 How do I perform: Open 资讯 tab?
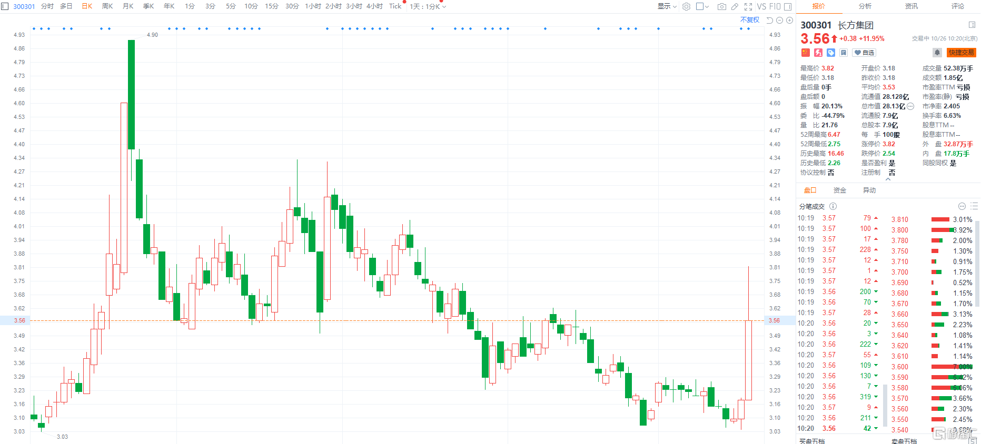[x=911, y=6]
